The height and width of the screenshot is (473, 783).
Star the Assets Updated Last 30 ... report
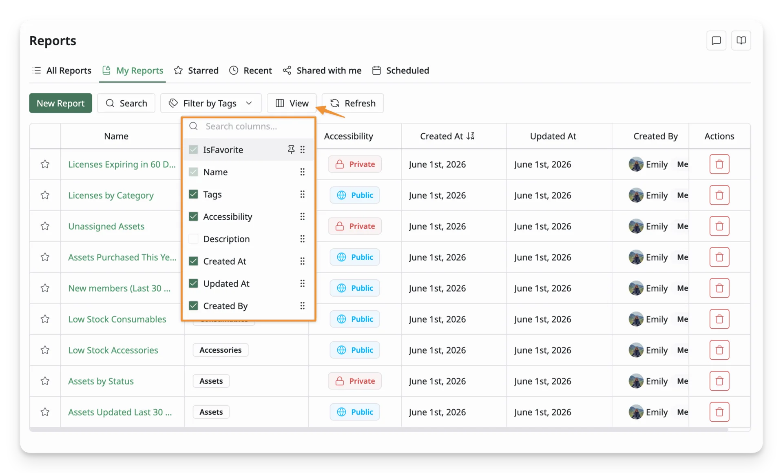click(x=45, y=412)
